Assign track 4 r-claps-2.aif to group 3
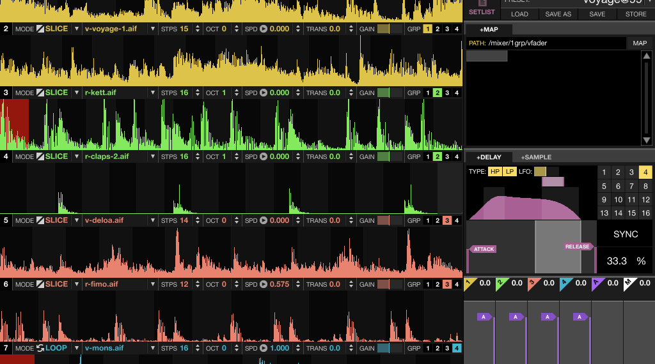The image size is (655, 364). click(x=447, y=156)
